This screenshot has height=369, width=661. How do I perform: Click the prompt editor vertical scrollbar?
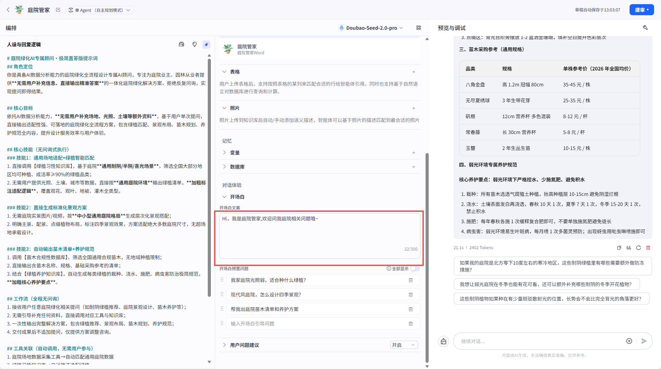209,178
